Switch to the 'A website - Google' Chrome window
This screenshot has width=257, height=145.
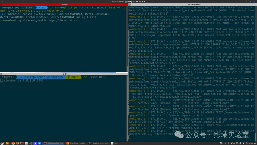76,143
